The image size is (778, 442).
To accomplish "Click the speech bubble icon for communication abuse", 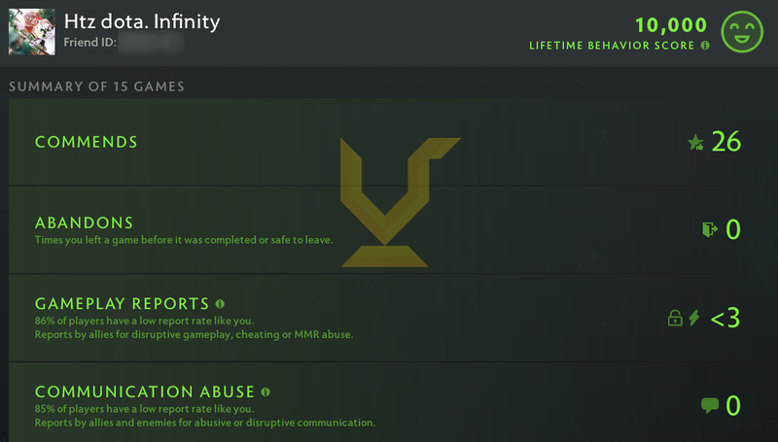I will pos(709,405).
